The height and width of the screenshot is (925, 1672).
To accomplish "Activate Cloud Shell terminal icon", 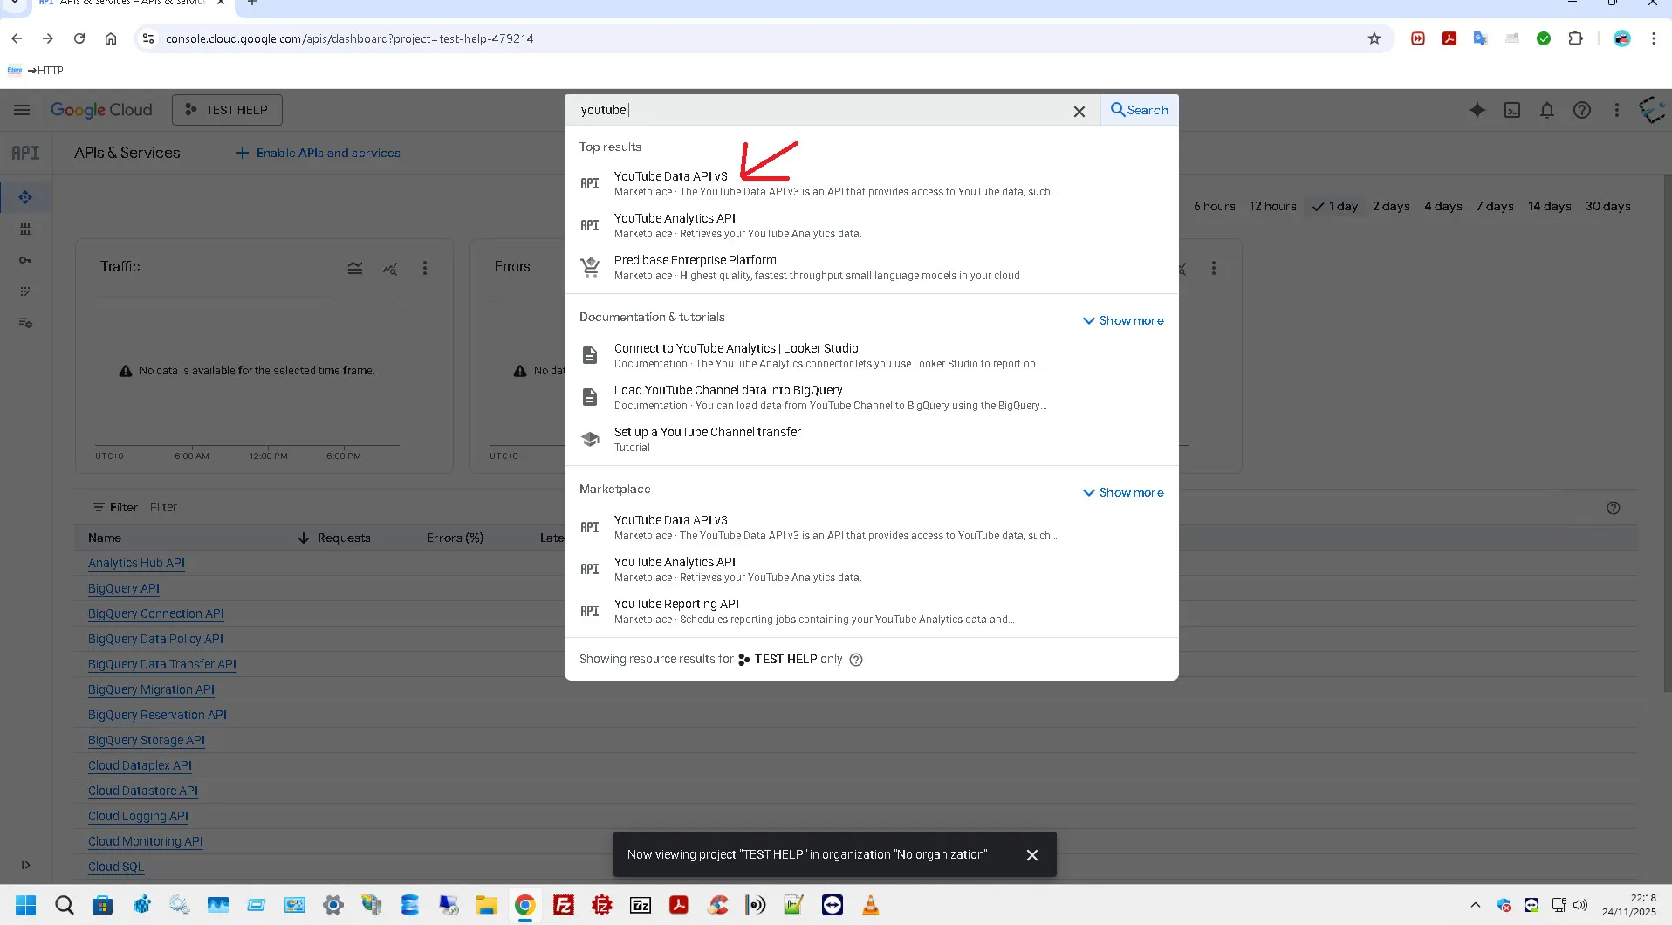I will point(1511,110).
